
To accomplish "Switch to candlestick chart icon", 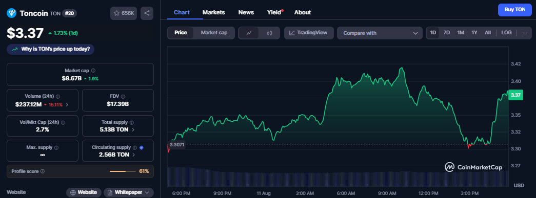I will pos(269,33).
